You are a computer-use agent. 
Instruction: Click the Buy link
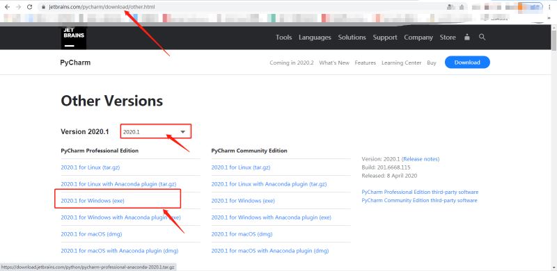(432, 63)
